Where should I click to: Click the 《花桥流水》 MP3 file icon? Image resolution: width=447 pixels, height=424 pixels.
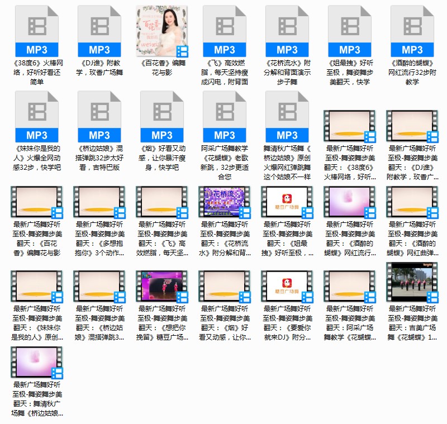[x=287, y=31]
